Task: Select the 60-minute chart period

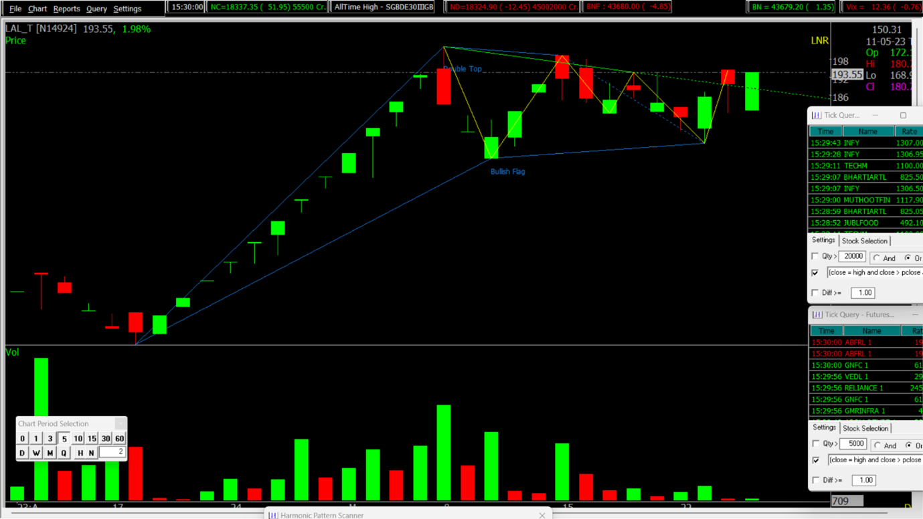Action: (x=120, y=439)
